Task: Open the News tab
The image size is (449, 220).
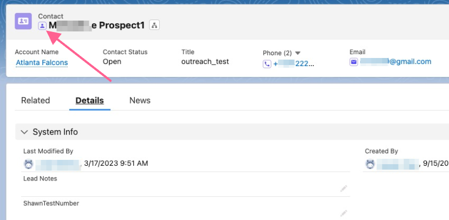Action: (x=140, y=101)
